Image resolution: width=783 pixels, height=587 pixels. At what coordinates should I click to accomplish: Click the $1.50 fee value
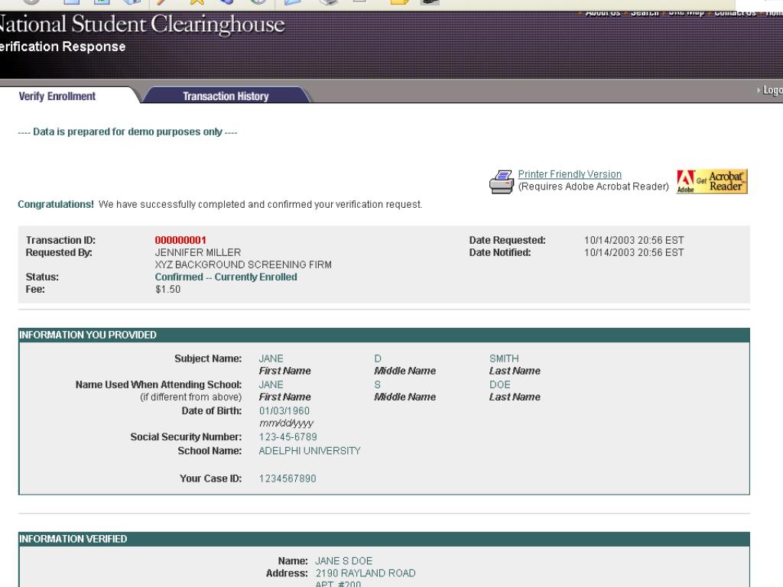(167, 289)
